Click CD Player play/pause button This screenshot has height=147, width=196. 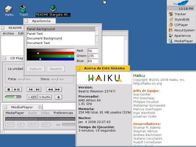[17, 89]
